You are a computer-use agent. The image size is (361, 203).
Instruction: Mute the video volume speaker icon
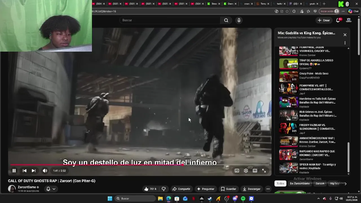(x=45, y=171)
